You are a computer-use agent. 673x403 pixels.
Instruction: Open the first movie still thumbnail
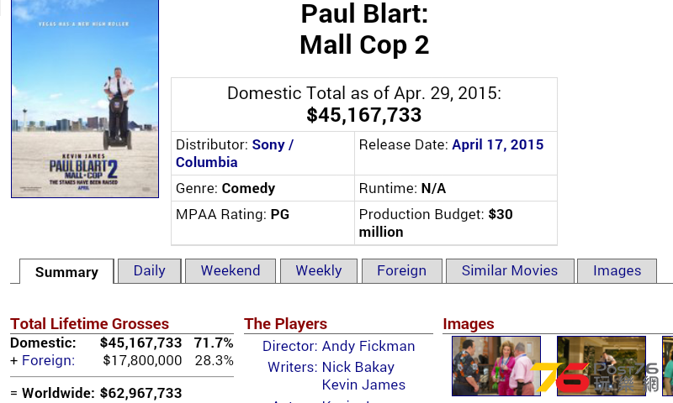coord(496,366)
